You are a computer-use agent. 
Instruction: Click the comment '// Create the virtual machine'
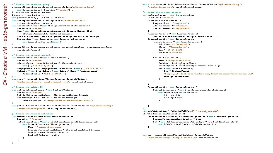(162, 12)
